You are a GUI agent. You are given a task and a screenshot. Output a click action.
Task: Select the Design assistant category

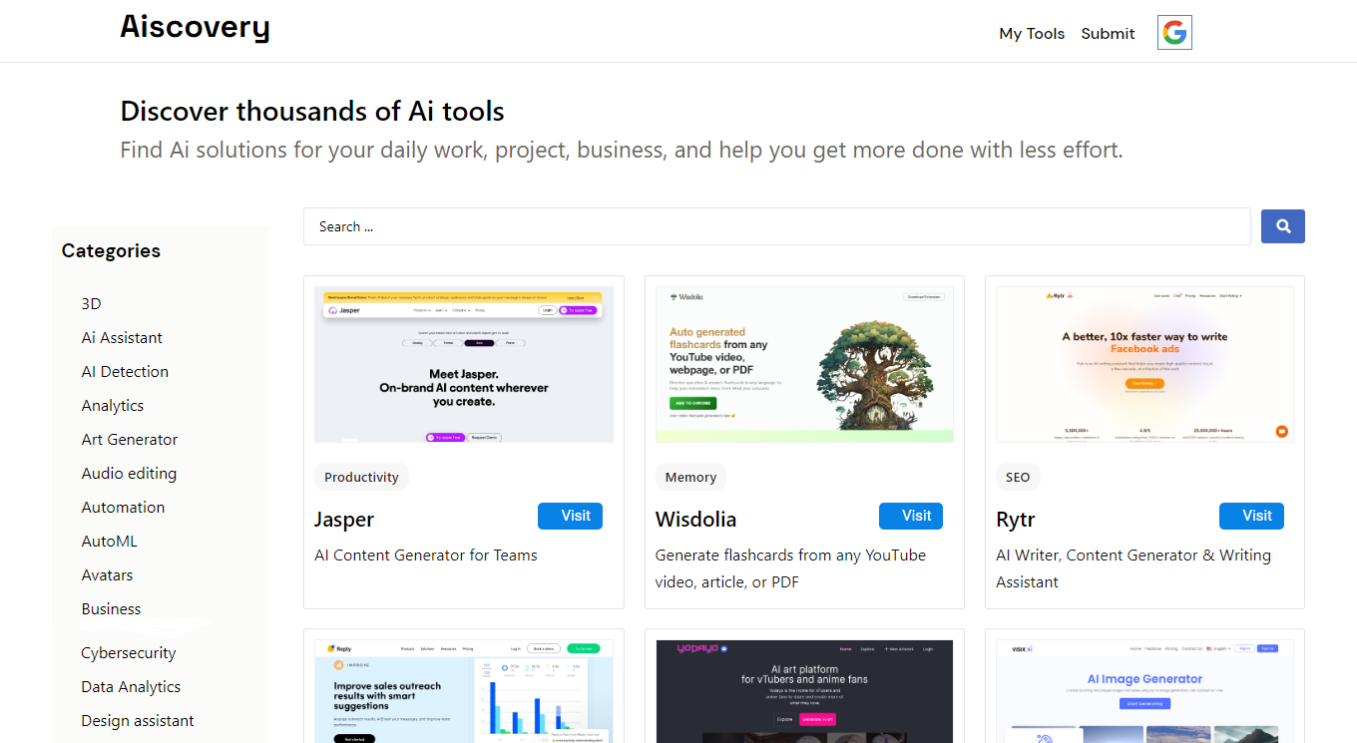[x=138, y=721]
